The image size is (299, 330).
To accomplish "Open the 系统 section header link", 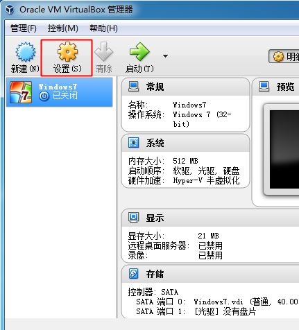I will (x=155, y=143).
